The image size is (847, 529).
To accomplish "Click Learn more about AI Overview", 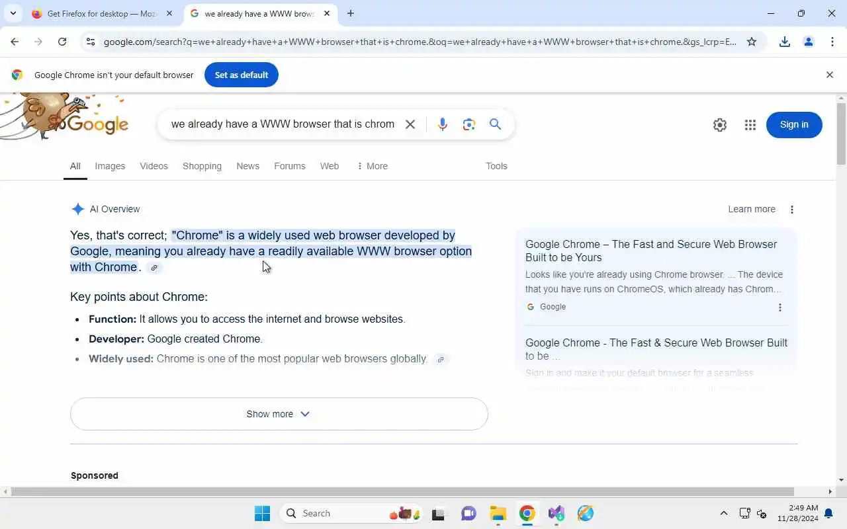I will coord(752,209).
